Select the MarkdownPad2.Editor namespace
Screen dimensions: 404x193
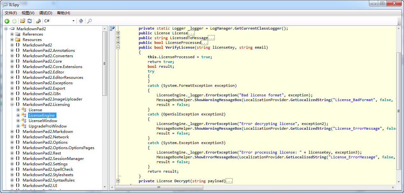[43, 72]
